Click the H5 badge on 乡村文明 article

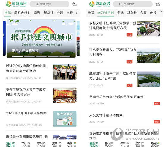coord(129,35)
